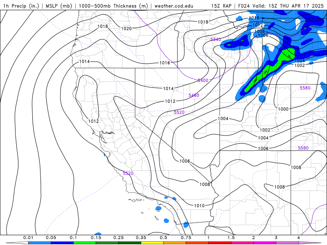Click the legend value 4
The image size is (327, 245).
[298, 238]
